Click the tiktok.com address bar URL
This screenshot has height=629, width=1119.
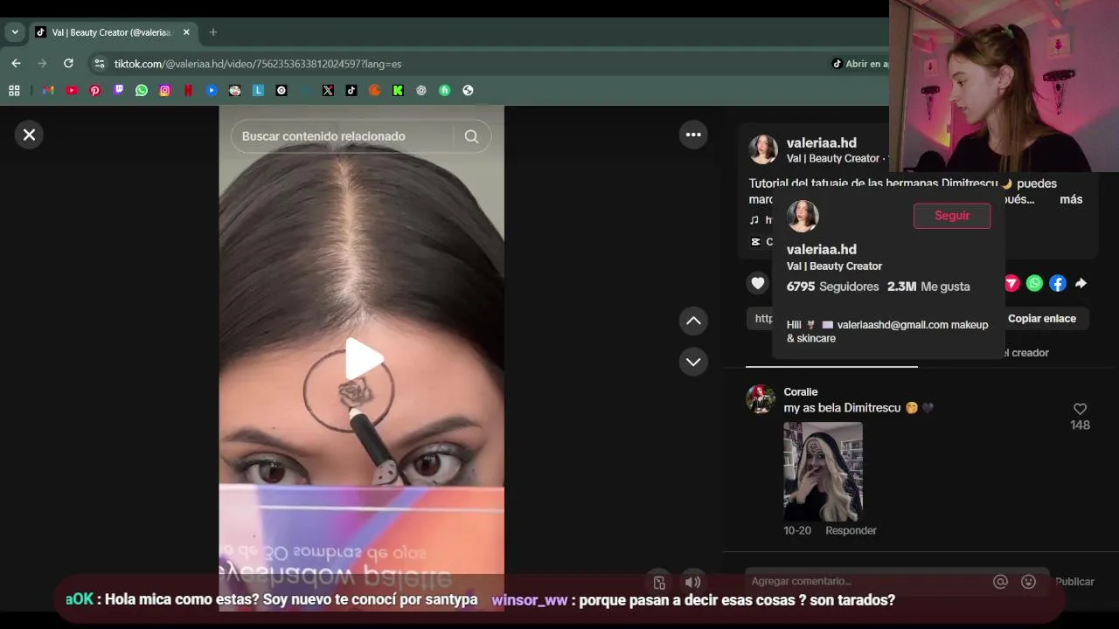point(257,64)
